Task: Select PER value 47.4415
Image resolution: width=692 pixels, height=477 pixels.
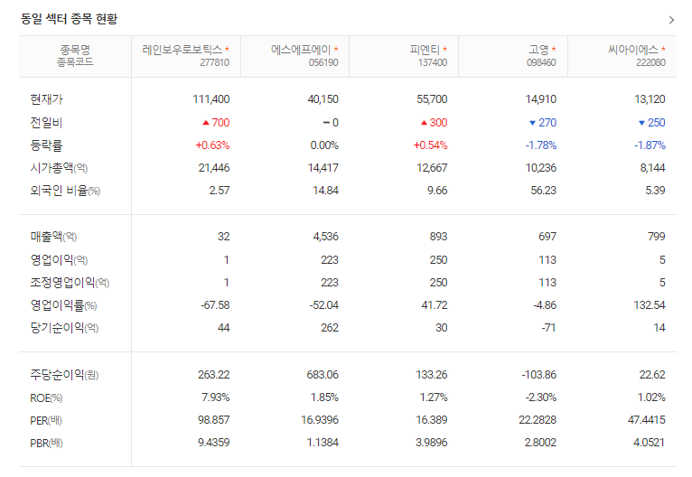Action: [647, 420]
